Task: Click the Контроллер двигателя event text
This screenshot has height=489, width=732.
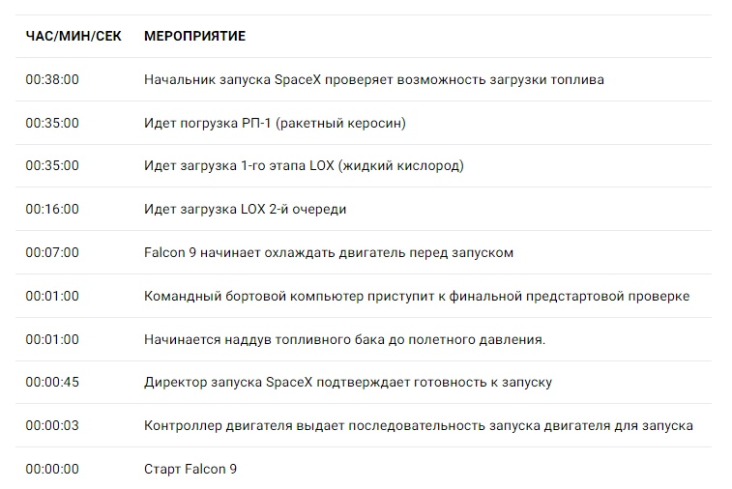Action: 418,426
